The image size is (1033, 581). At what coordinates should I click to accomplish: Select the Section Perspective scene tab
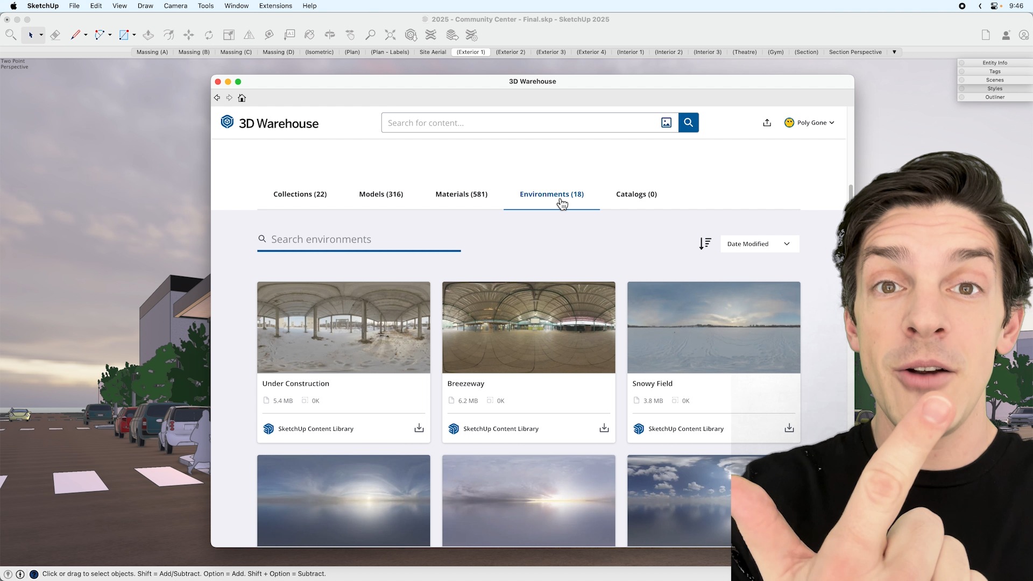pos(855,52)
